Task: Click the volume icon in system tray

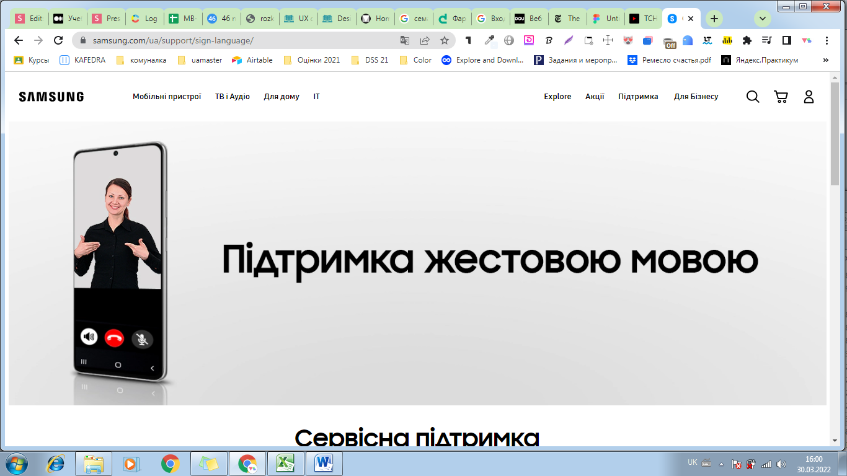Action: coord(781,464)
